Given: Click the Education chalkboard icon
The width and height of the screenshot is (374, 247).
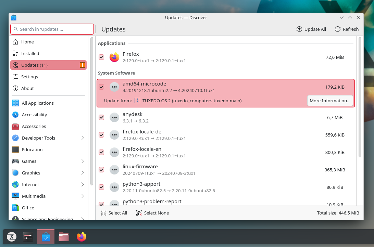Looking at the screenshot, I should coord(15,149).
